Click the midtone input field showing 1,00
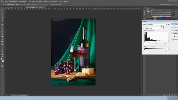 click(156, 44)
